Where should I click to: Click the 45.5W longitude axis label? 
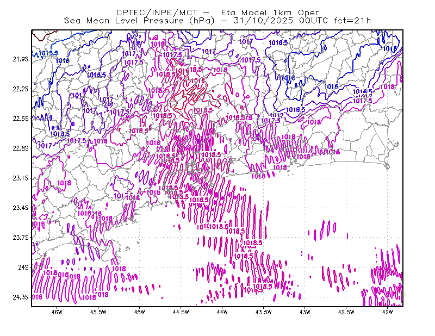[98, 312]
